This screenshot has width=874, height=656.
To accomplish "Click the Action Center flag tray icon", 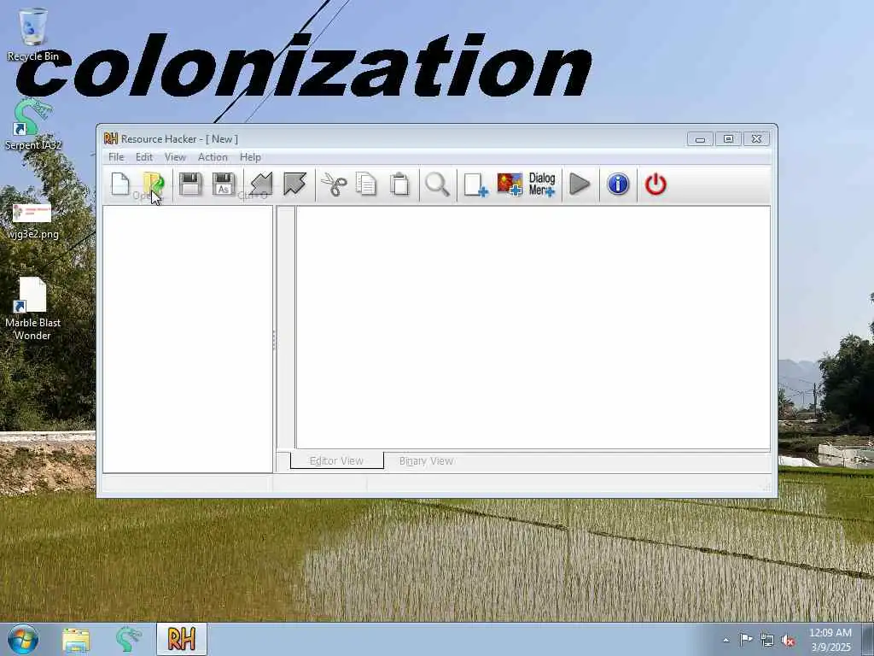I will pos(746,639).
